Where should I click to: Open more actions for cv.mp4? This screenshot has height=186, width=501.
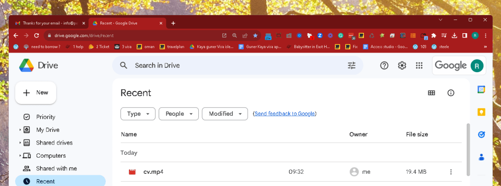pos(451,172)
